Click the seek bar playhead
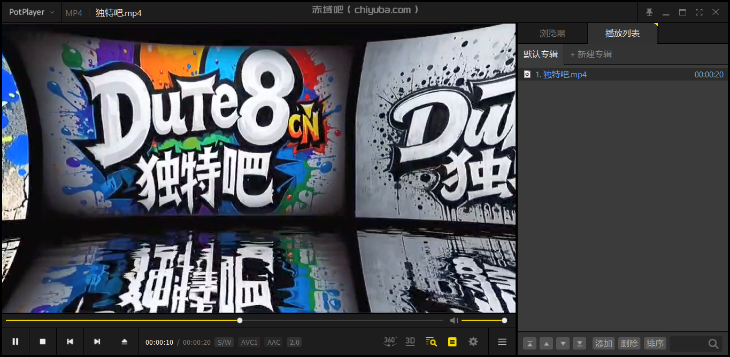 coord(240,320)
